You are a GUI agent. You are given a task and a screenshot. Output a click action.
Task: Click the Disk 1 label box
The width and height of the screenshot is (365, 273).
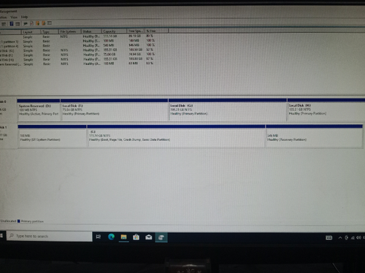pyautogui.click(x=8, y=136)
